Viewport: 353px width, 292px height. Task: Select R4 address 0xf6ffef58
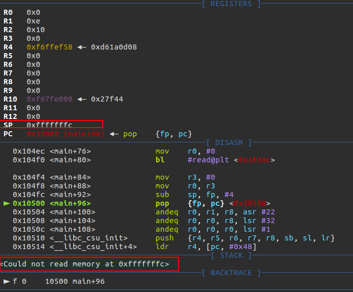click(x=50, y=47)
